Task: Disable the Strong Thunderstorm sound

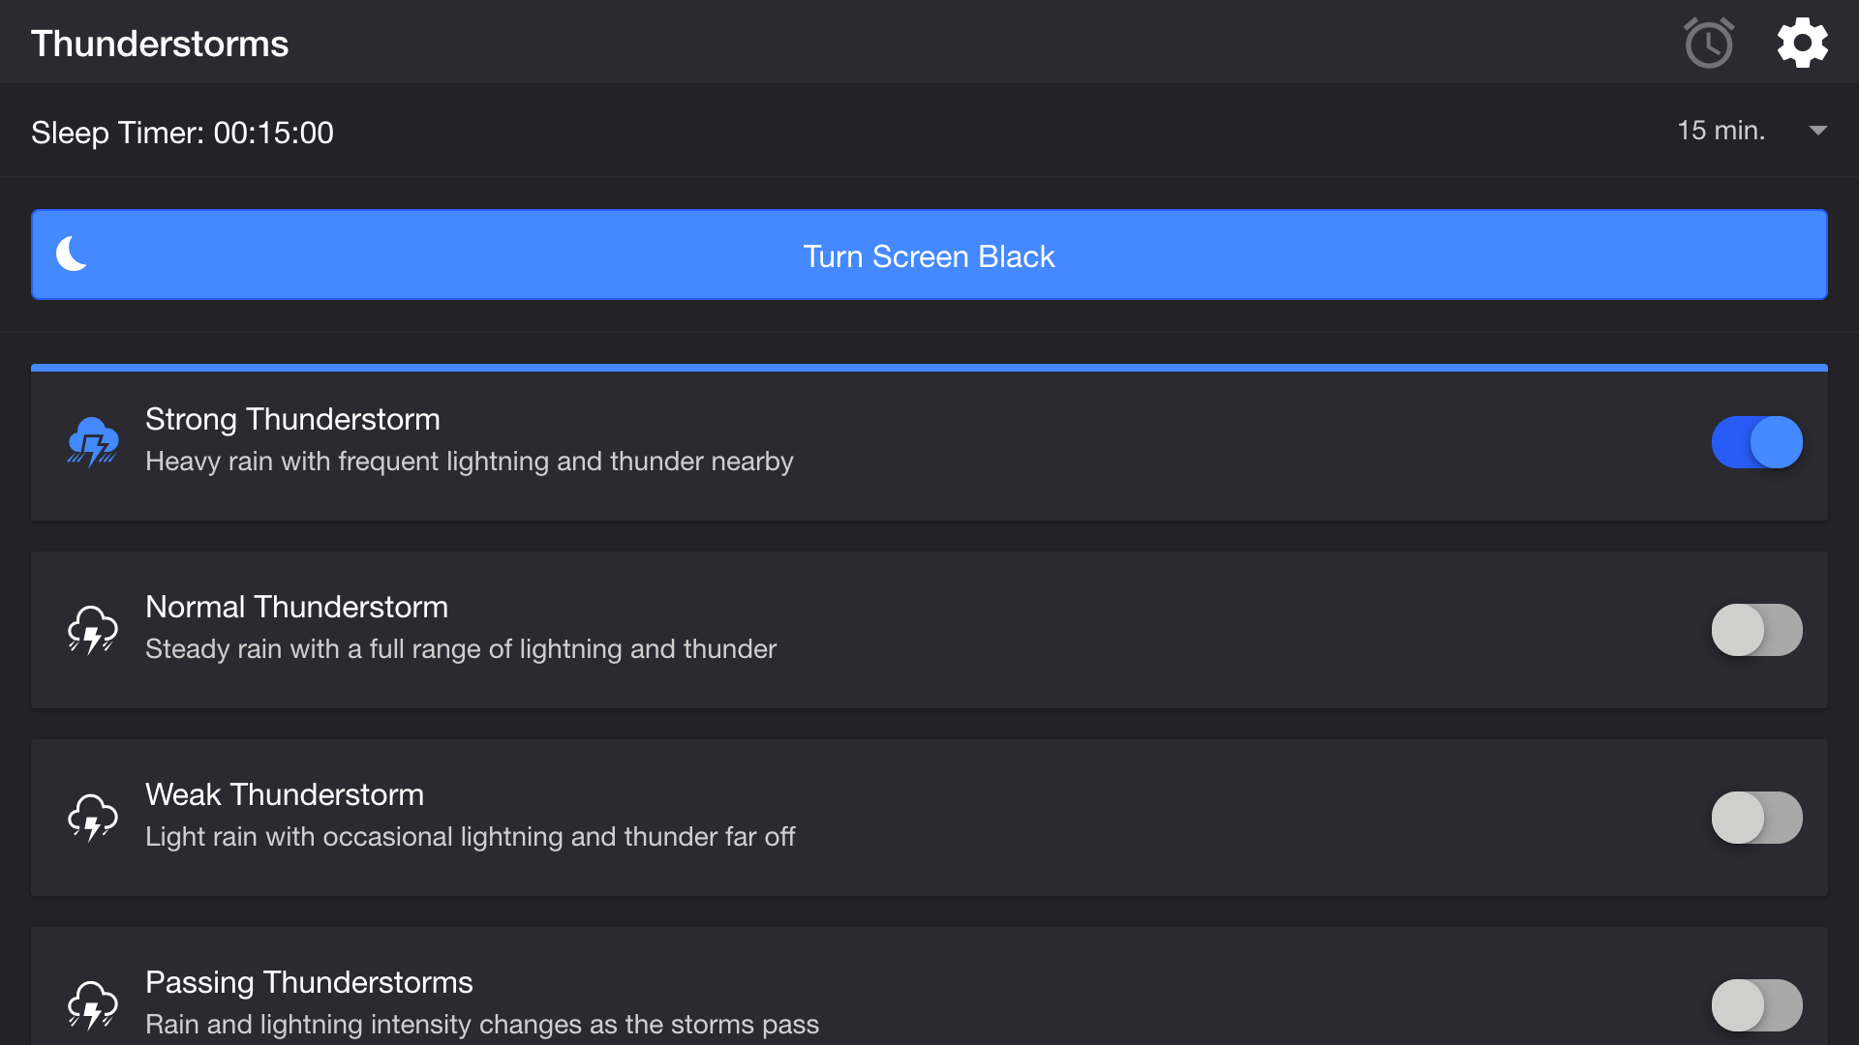Action: point(1756,441)
